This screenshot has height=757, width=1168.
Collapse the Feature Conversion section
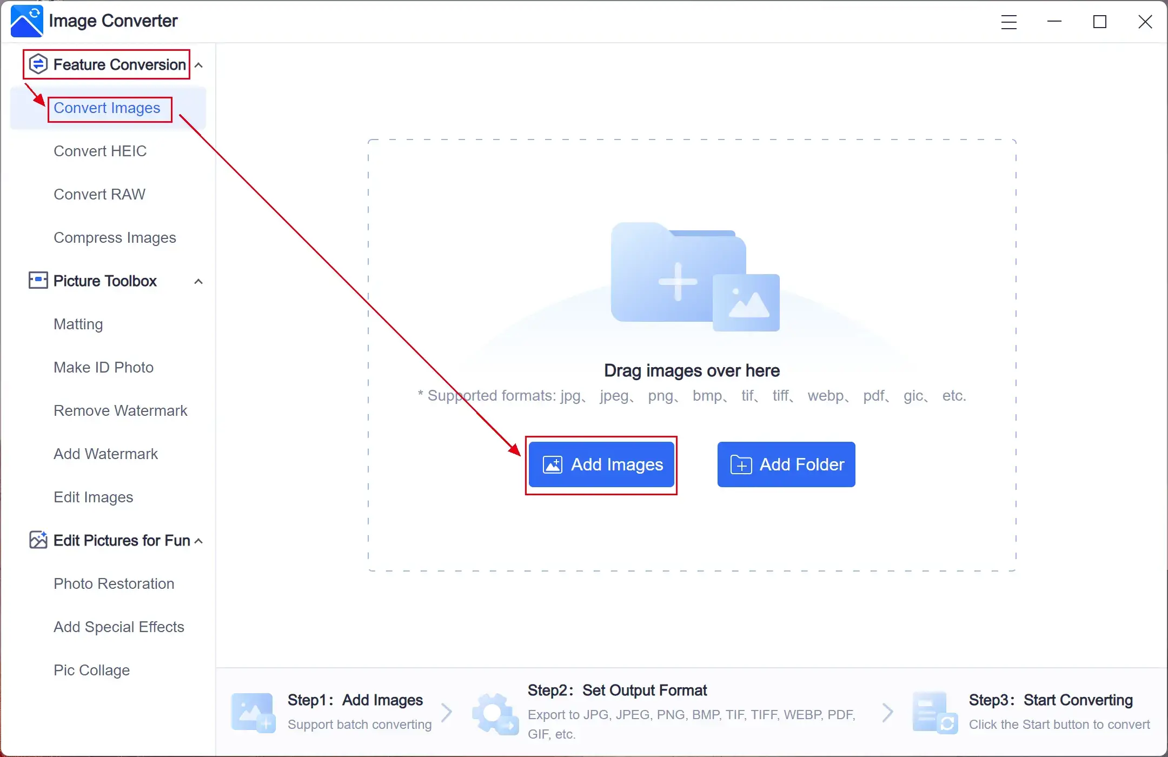pos(198,65)
